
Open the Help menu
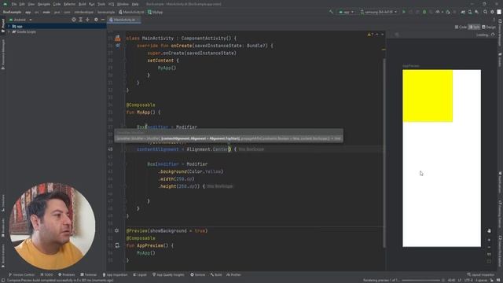point(135,4)
